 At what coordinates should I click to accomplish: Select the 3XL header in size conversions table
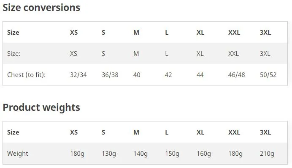[265, 33]
